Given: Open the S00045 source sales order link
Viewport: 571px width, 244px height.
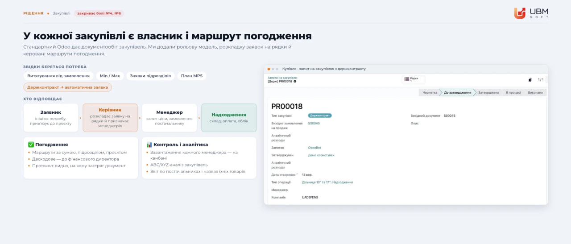Looking at the screenshot, I should [x=314, y=123].
